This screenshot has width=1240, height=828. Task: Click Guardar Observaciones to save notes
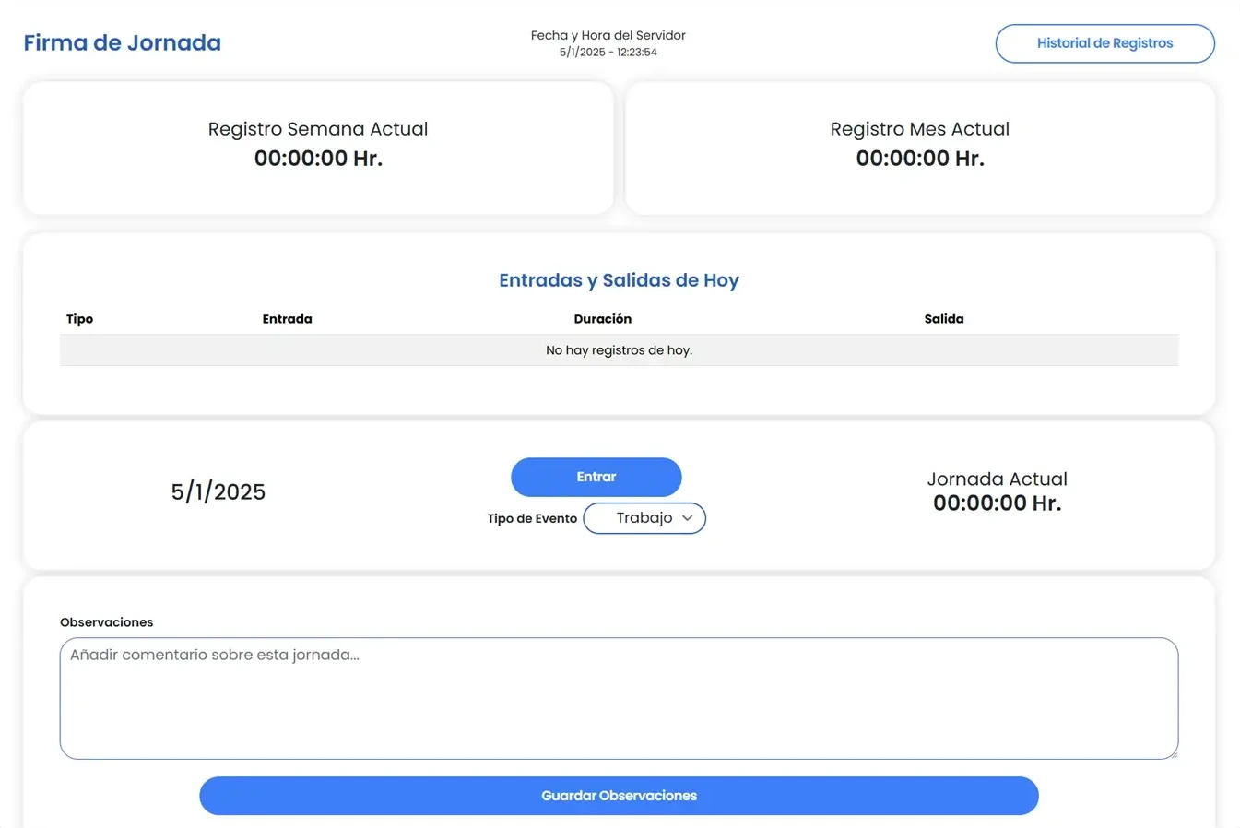(619, 795)
